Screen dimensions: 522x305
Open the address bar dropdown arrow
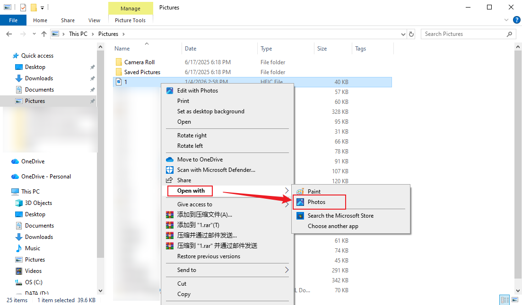click(x=403, y=34)
